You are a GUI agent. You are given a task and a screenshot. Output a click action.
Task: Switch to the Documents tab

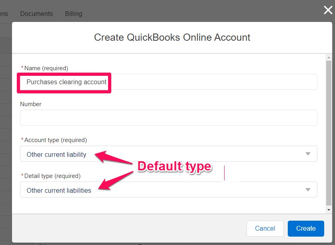point(36,14)
